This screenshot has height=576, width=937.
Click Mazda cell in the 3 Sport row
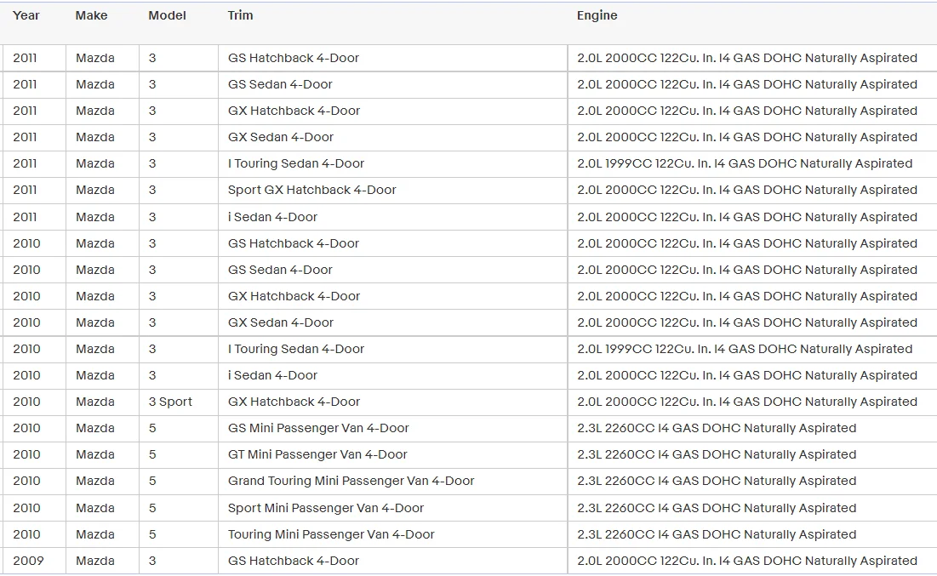coord(102,402)
